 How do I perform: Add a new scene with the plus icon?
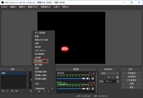[x=3, y=91]
